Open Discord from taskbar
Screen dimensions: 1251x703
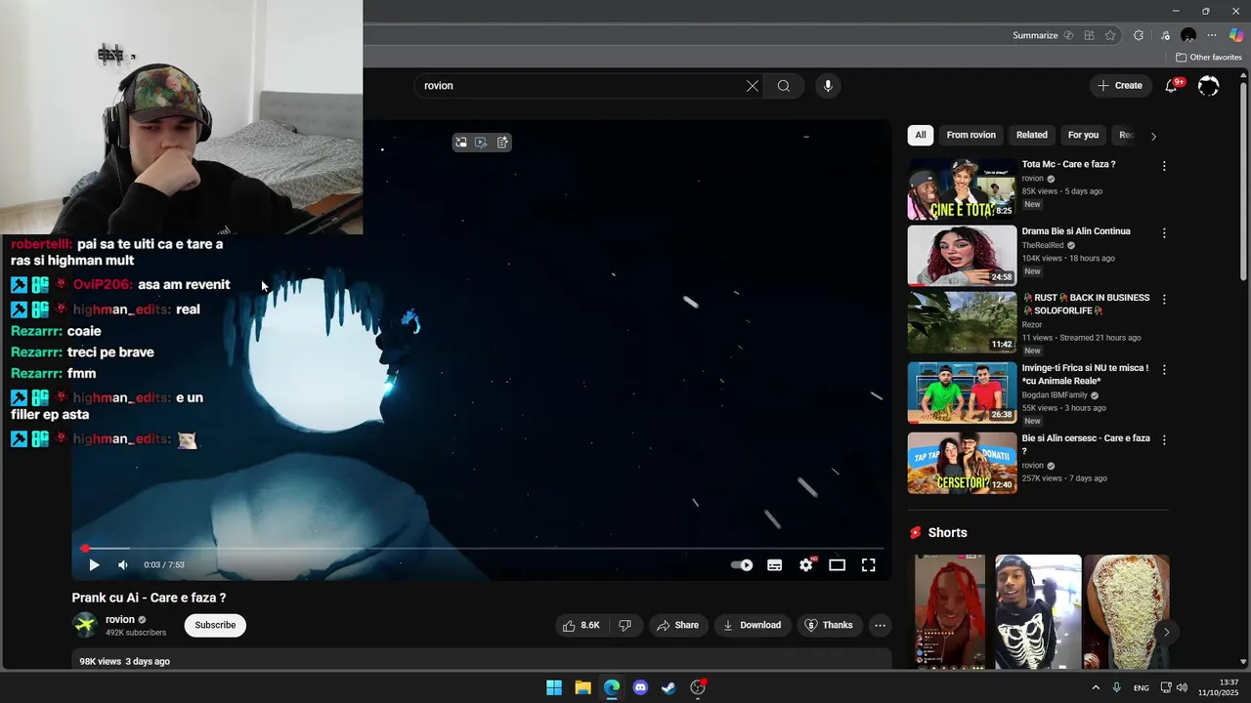coord(640,687)
